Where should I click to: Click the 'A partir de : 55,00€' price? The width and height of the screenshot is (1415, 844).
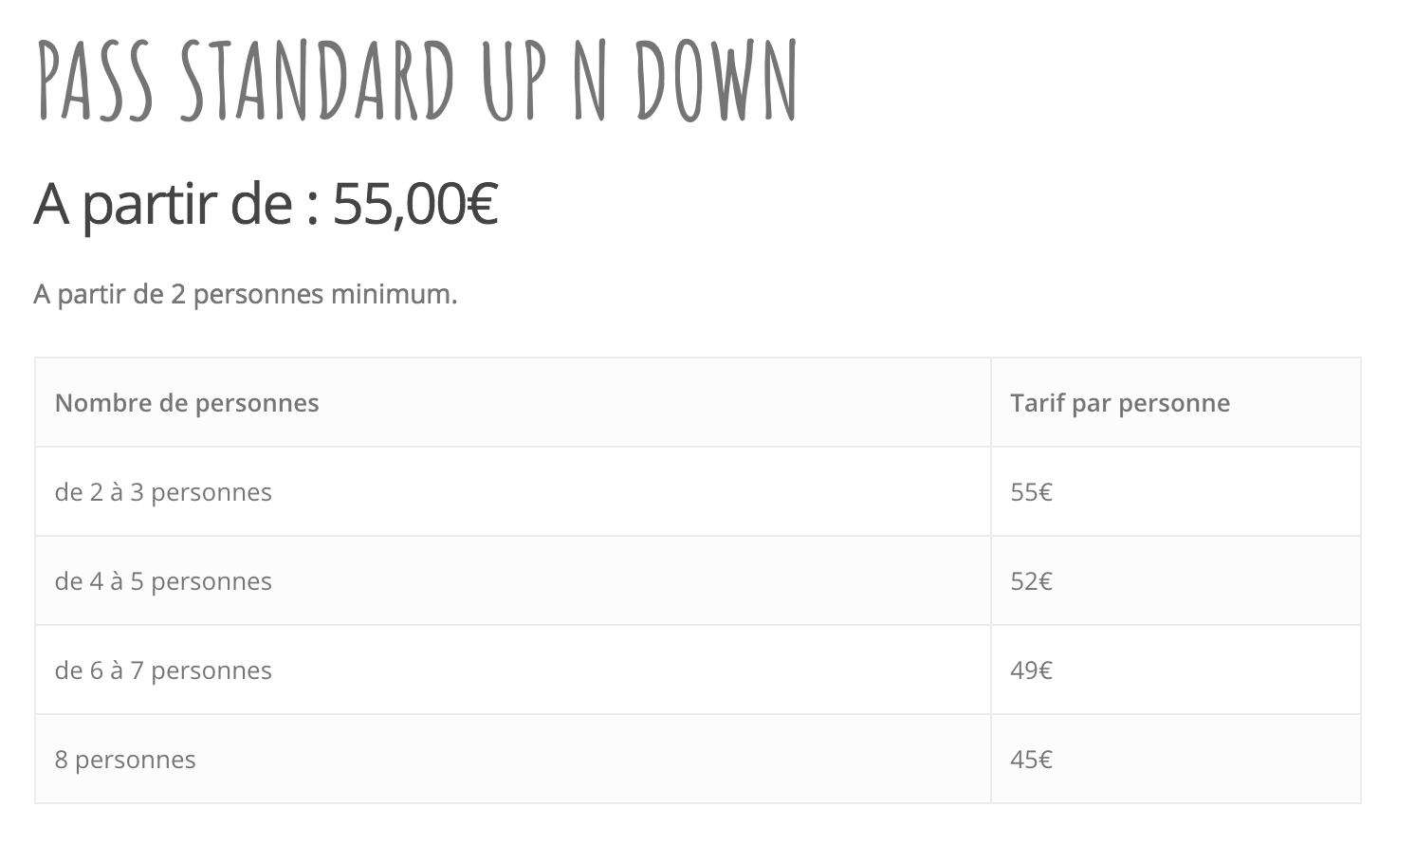pos(266,204)
